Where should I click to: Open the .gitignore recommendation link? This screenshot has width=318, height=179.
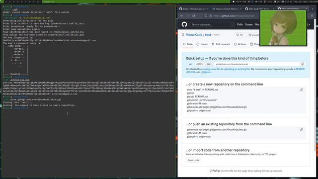click(206, 72)
